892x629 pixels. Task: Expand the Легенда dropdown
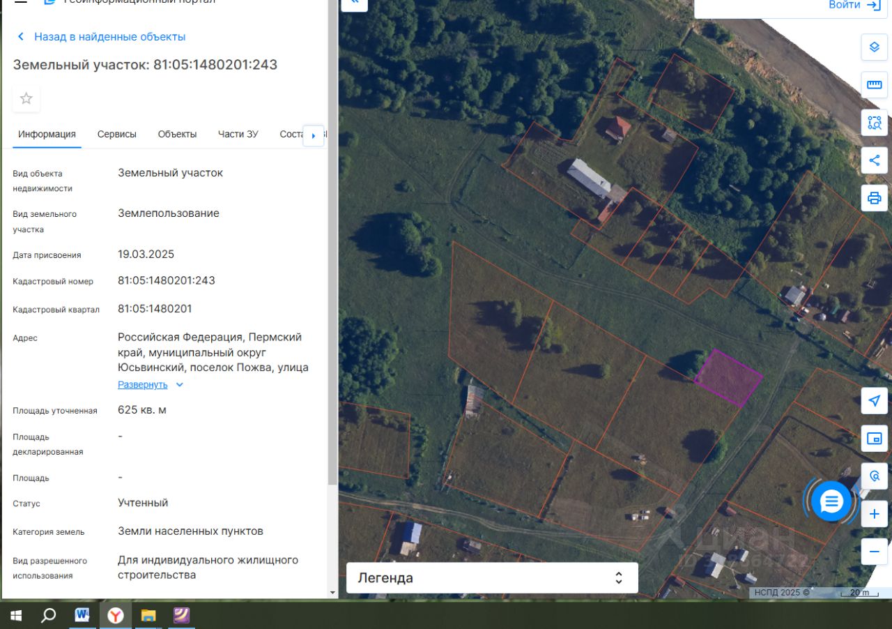coord(492,578)
